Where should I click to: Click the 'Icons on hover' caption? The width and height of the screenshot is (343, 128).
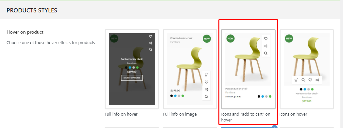coord(293,114)
